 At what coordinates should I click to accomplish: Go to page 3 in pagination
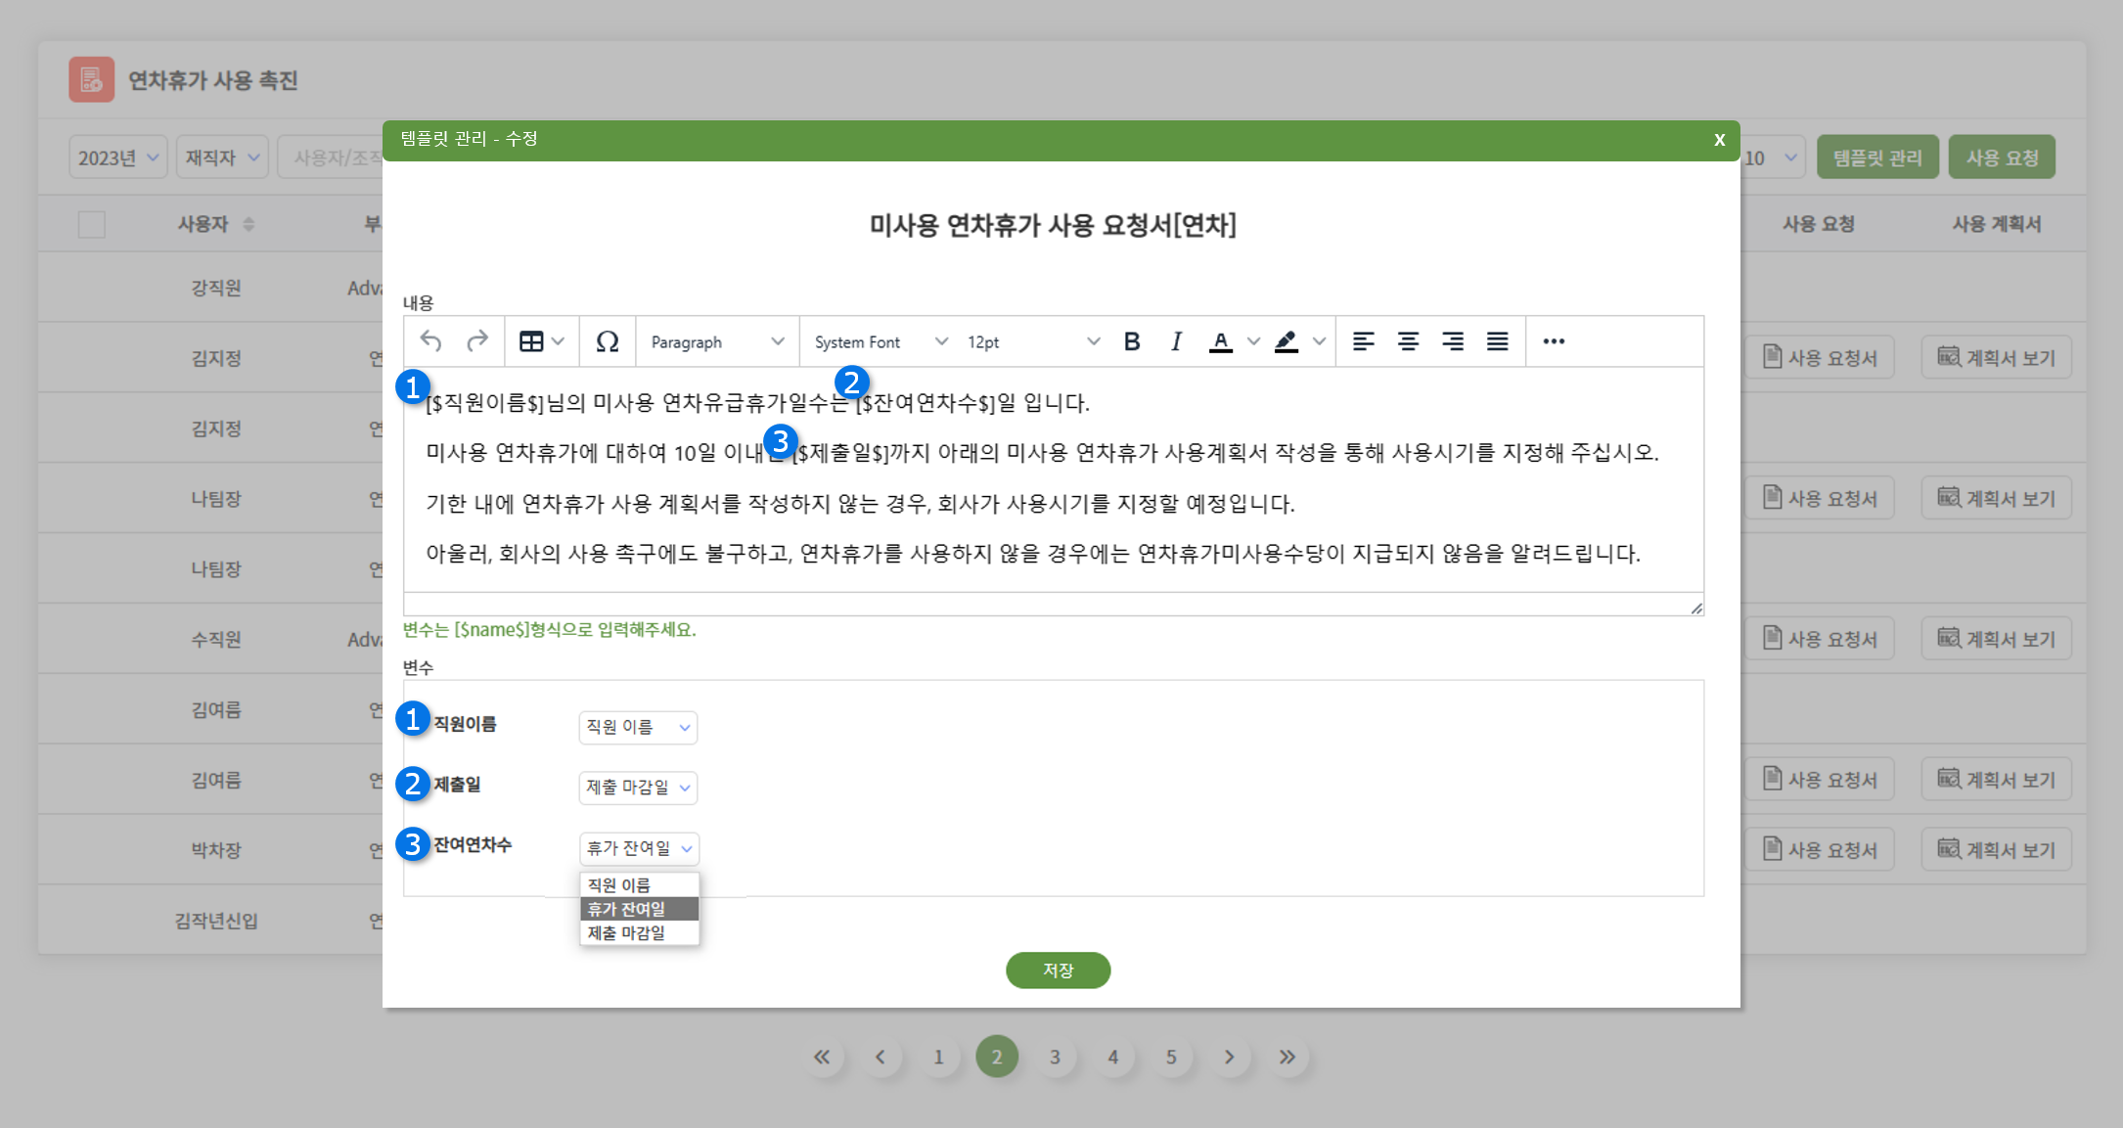[1055, 1057]
